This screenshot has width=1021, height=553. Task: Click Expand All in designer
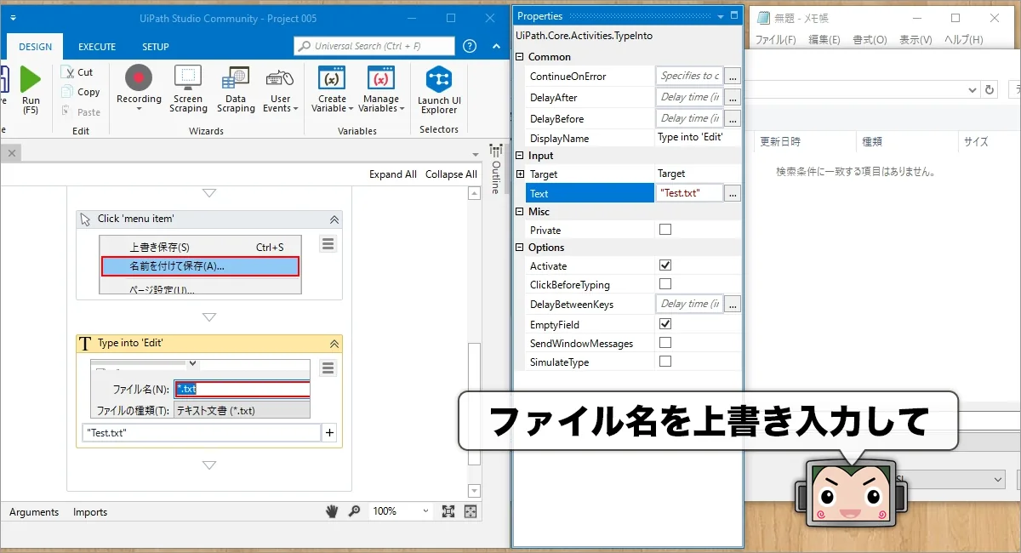point(393,174)
